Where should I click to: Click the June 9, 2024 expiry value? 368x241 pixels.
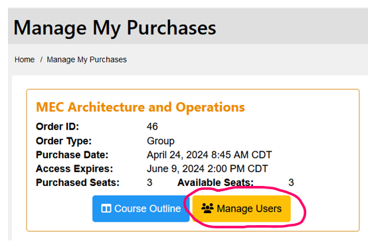click(207, 169)
